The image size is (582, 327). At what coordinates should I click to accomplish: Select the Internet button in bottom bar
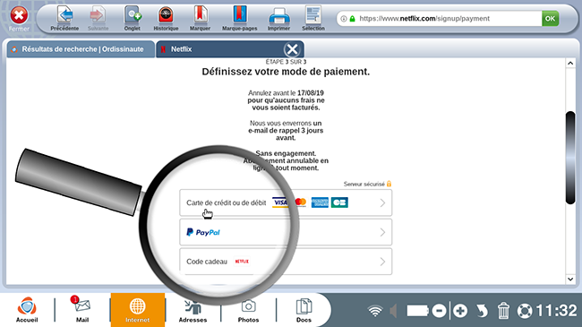[137, 310]
